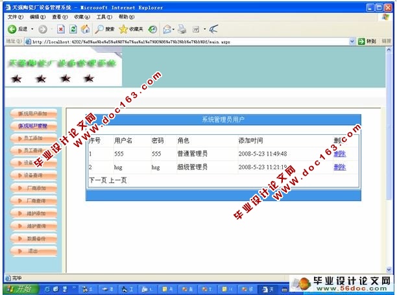Viewport: 397px width, 295px height.
Task: Open Favorites with the star icon
Action: tap(123, 29)
